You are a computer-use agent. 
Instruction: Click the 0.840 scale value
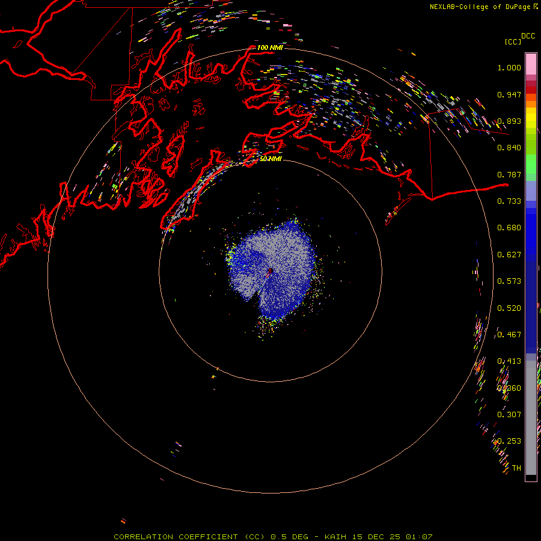509,148
